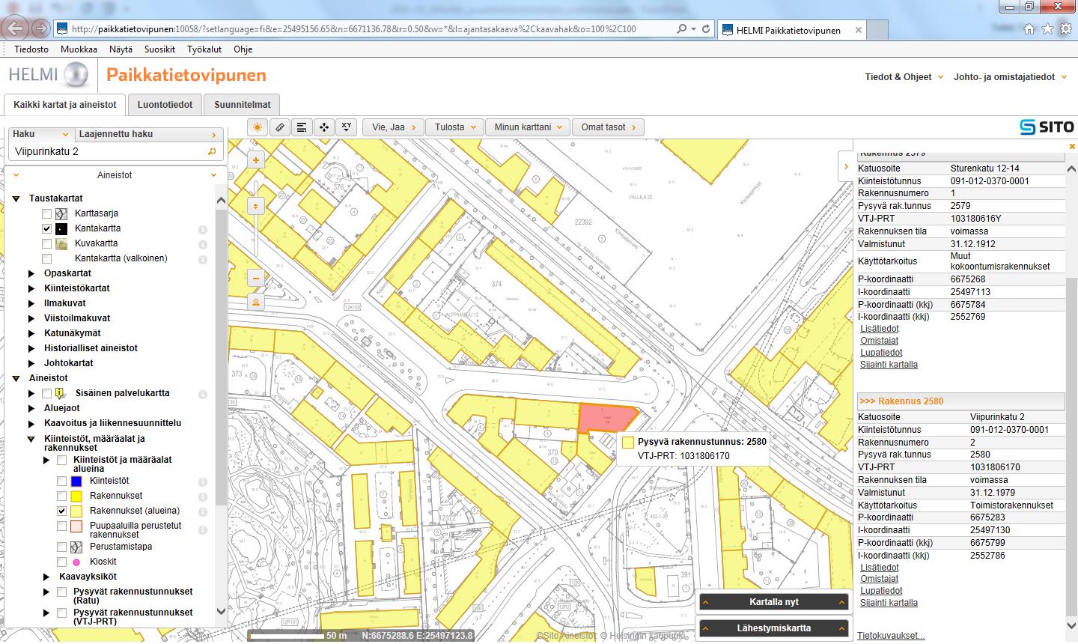Show info for Kiinteistöt layer
The height and width of the screenshot is (644, 1078).
pyautogui.click(x=202, y=482)
